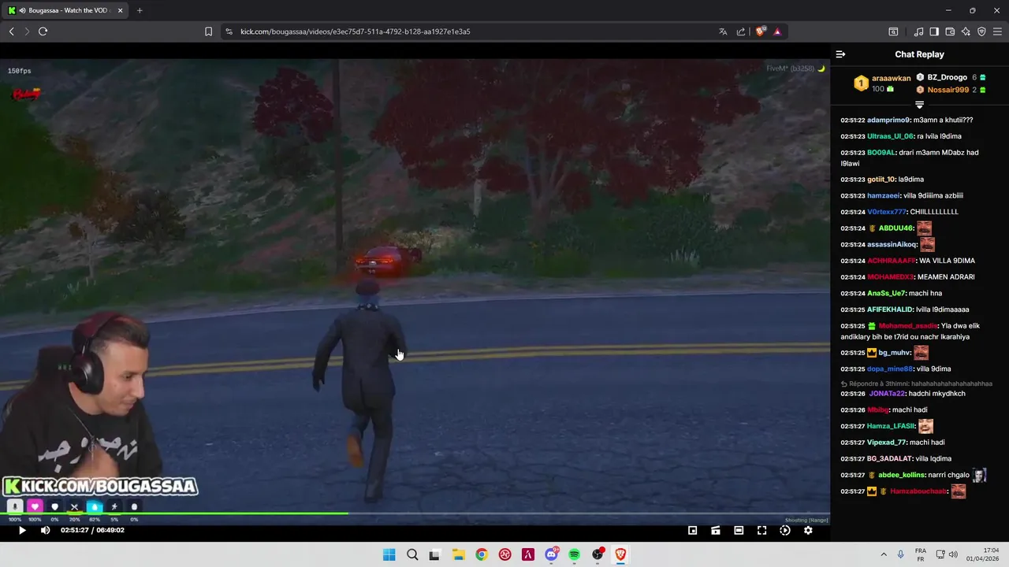Open Windows taskbar search
The height and width of the screenshot is (567, 1009).
click(x=412, y=554)
